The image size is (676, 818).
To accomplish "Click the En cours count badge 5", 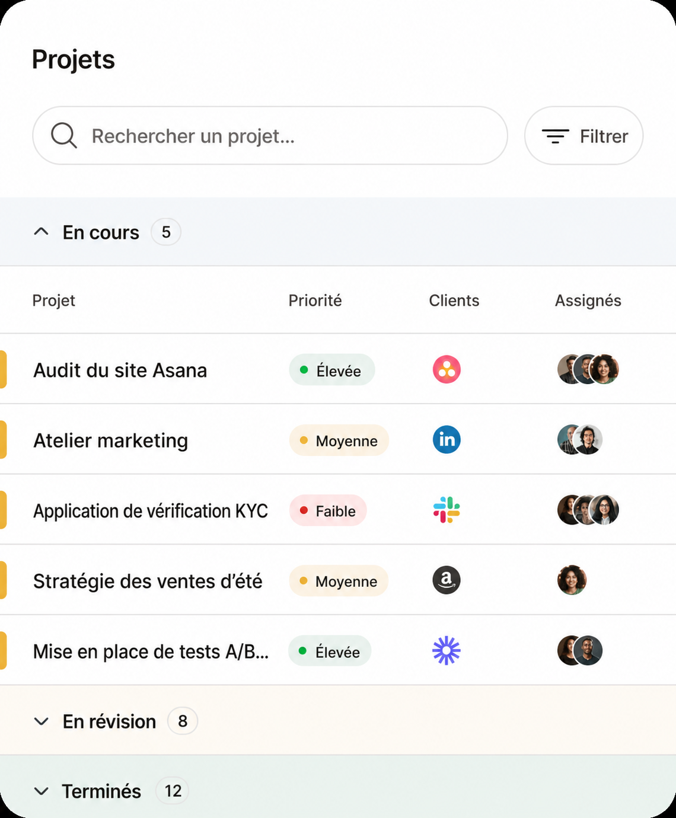I will point(166,232).
